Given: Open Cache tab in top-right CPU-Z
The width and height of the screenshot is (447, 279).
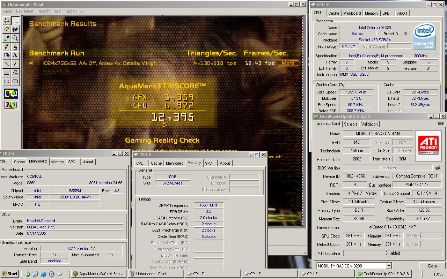Looking at the screenshot, I should point(334,13).
